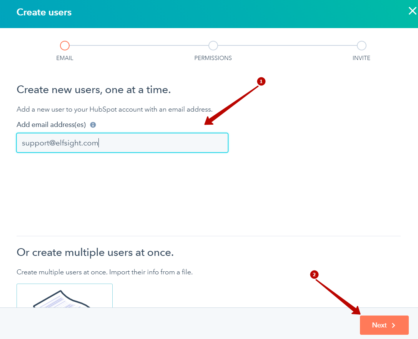Click the PERMISSIONS step label
This screenshot has height=339, width=418.
tap(213, 58)
